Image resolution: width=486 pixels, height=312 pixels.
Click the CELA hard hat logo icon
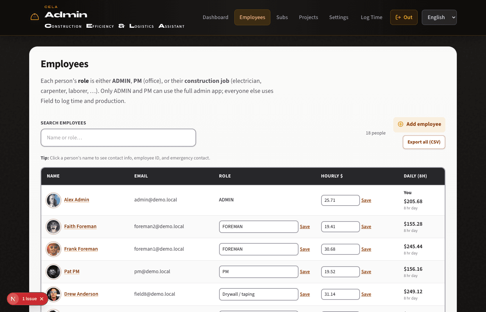tap(34, 16)
